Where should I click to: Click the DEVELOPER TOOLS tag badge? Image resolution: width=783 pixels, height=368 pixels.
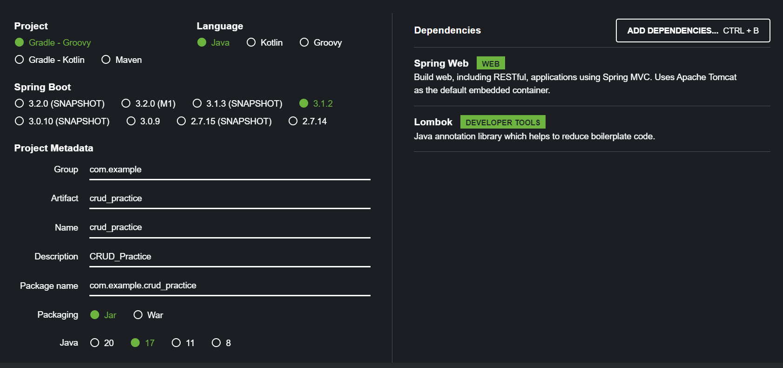[x=503, y=122]
